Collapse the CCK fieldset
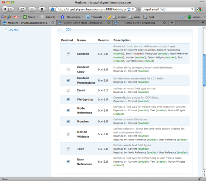 [68, 30]
